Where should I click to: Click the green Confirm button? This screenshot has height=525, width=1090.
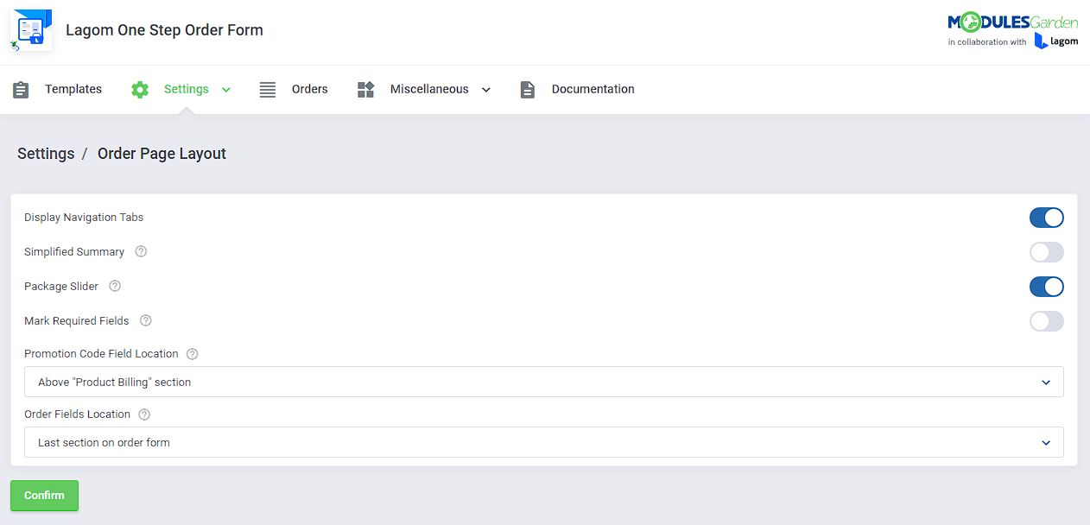point(44,496)
